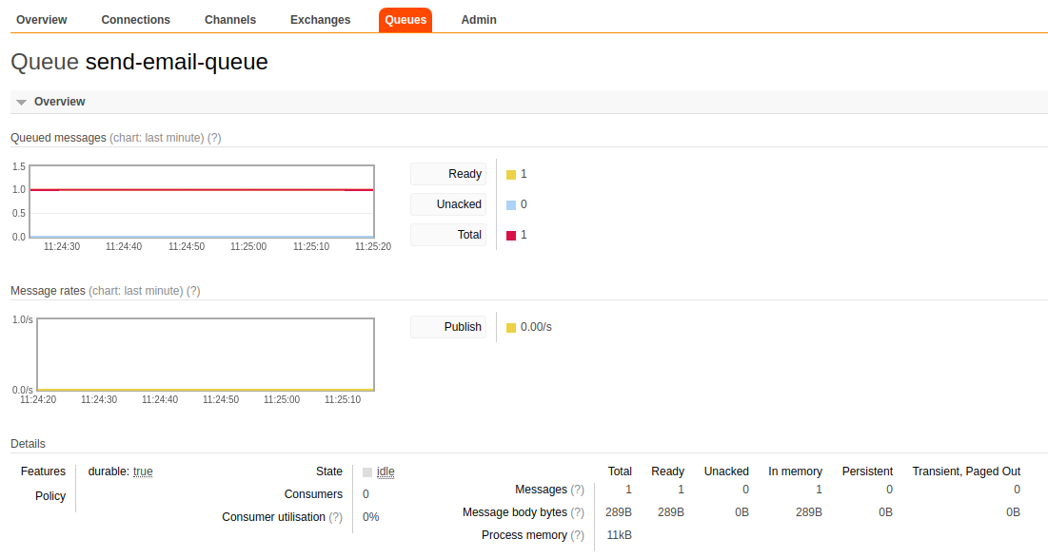The width and height of the screenshot is (1048, 558).
Task: Click the red Total legend swatch
Action: pos(511,236)
